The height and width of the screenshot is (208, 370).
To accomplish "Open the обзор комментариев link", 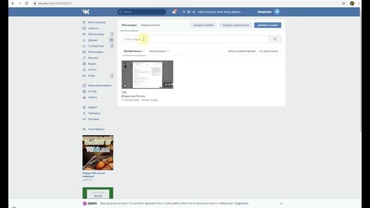I will pyautogui.click(x=242, y=51).
